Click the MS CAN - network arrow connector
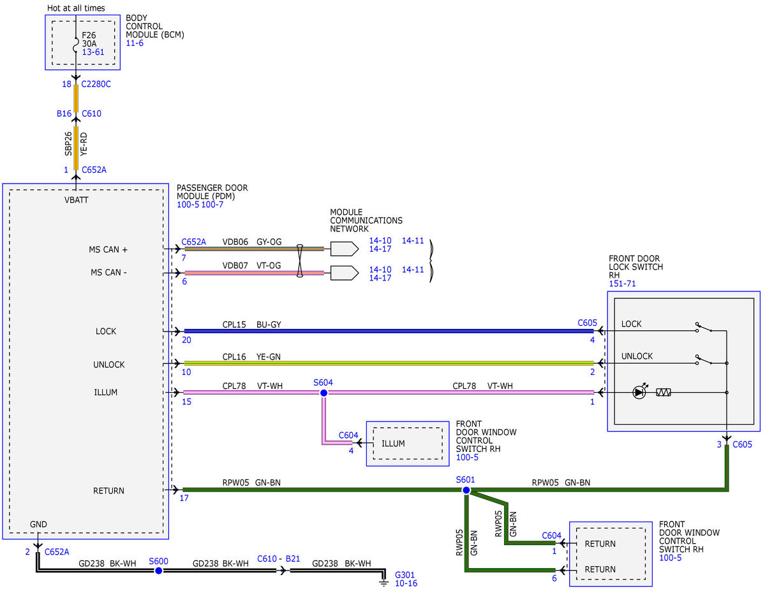The image size is (765, 591). [x=345, y=273]
